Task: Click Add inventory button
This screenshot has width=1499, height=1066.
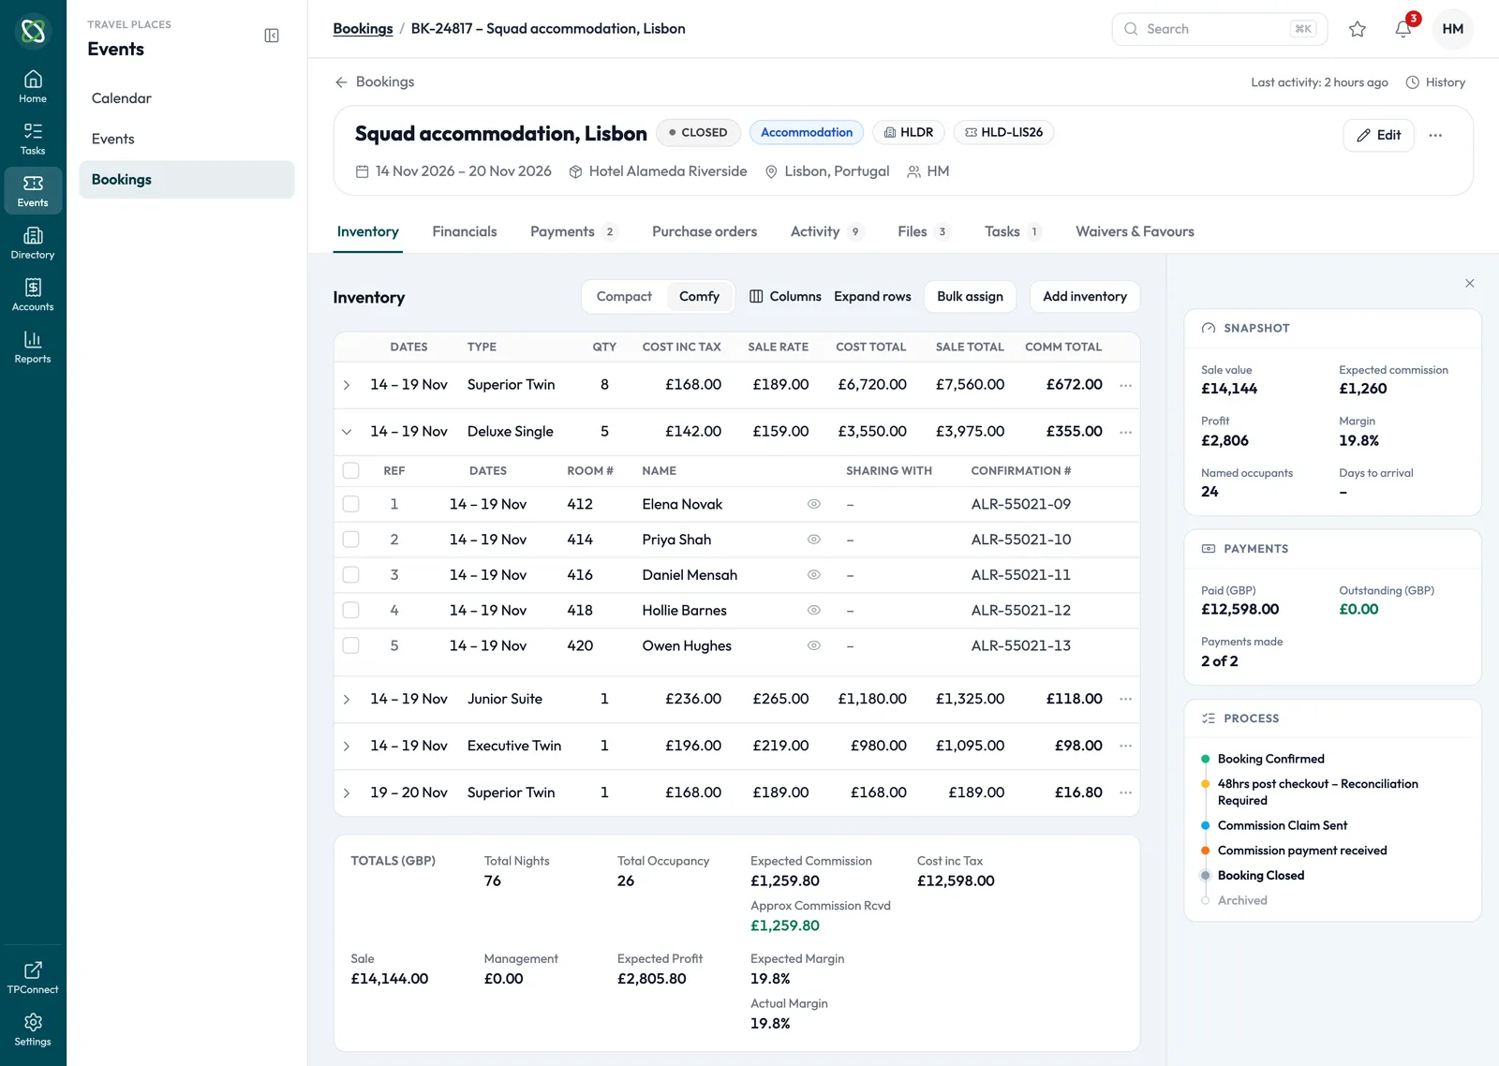Action: 1085,296
